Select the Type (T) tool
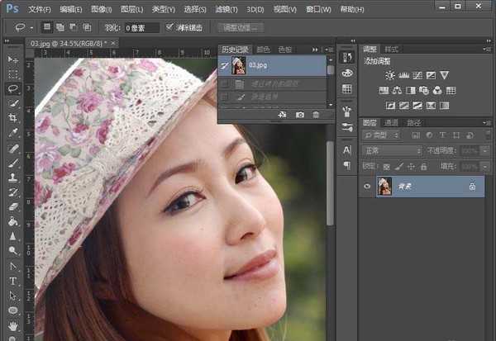Viewport: 496px width, 341px height. (13, 281)
